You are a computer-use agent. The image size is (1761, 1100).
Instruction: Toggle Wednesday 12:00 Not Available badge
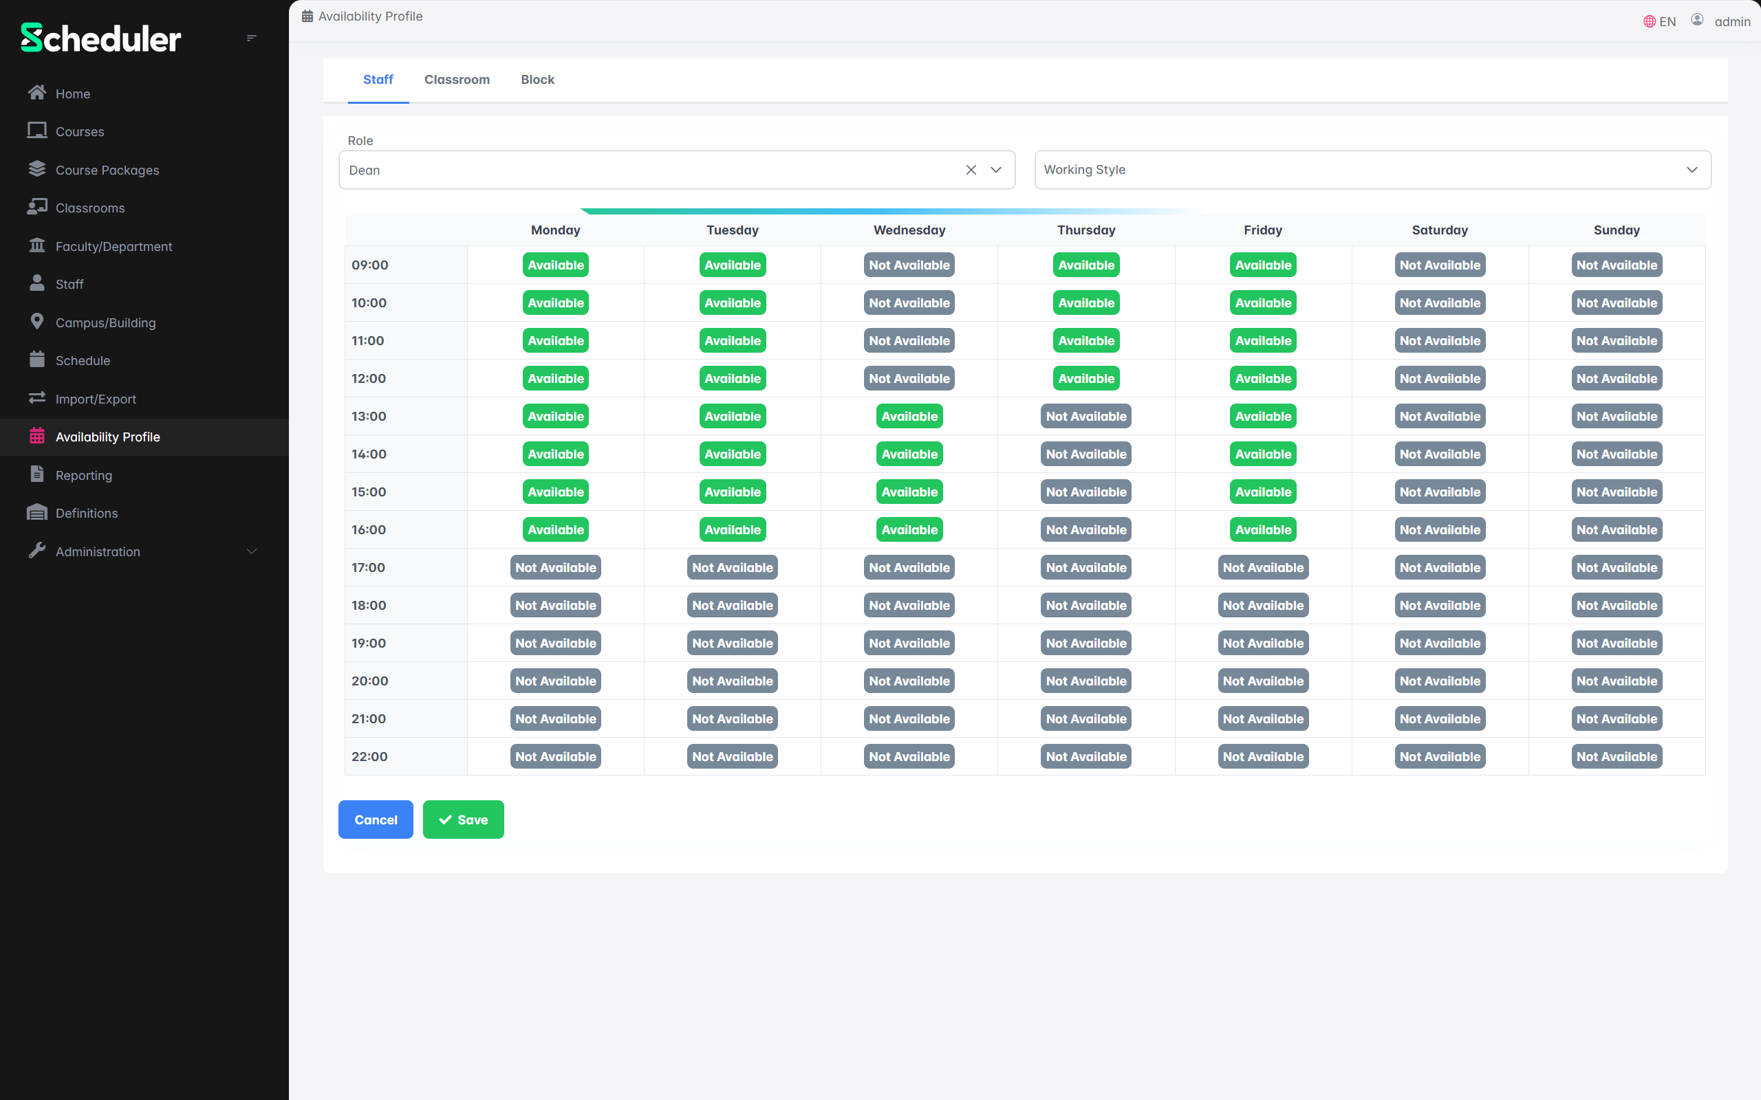tap(909, 378)
